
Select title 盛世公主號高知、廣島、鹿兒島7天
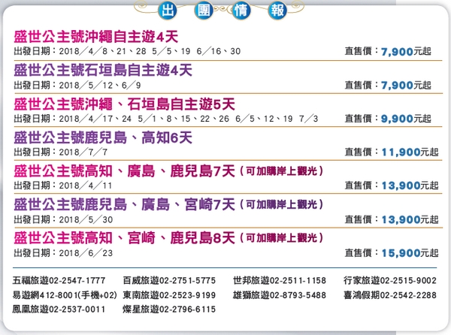coord(124,171)
